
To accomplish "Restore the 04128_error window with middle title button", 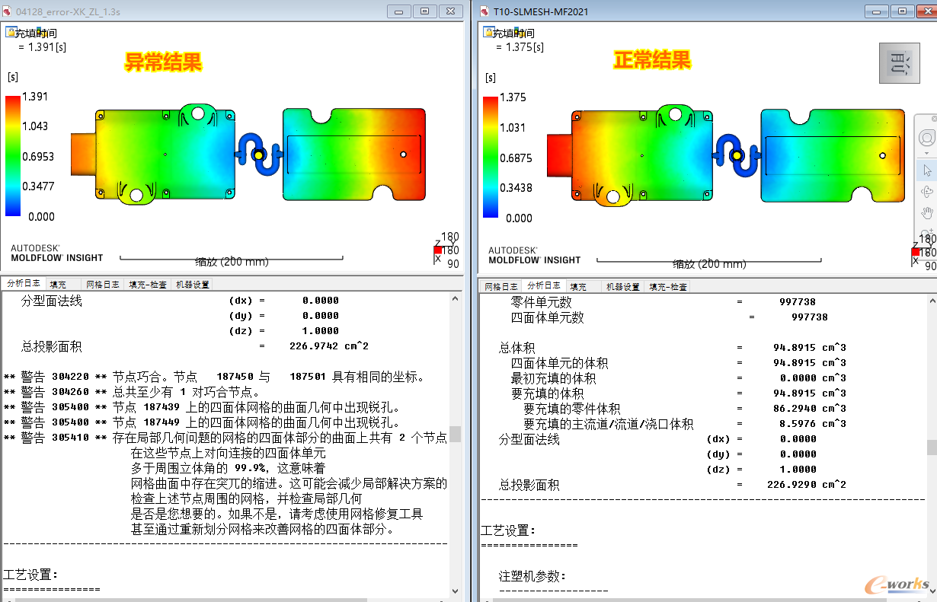I will (x=424, y=11).
